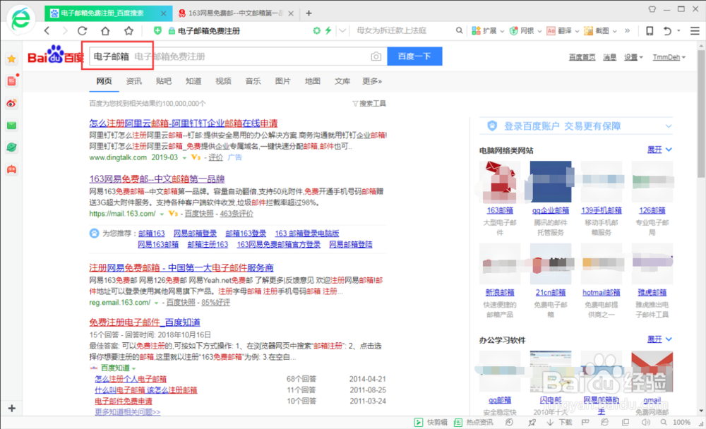The image size is (706, 429).
Task: Click the magnifier in browser search box
Action: click(460, 30)
